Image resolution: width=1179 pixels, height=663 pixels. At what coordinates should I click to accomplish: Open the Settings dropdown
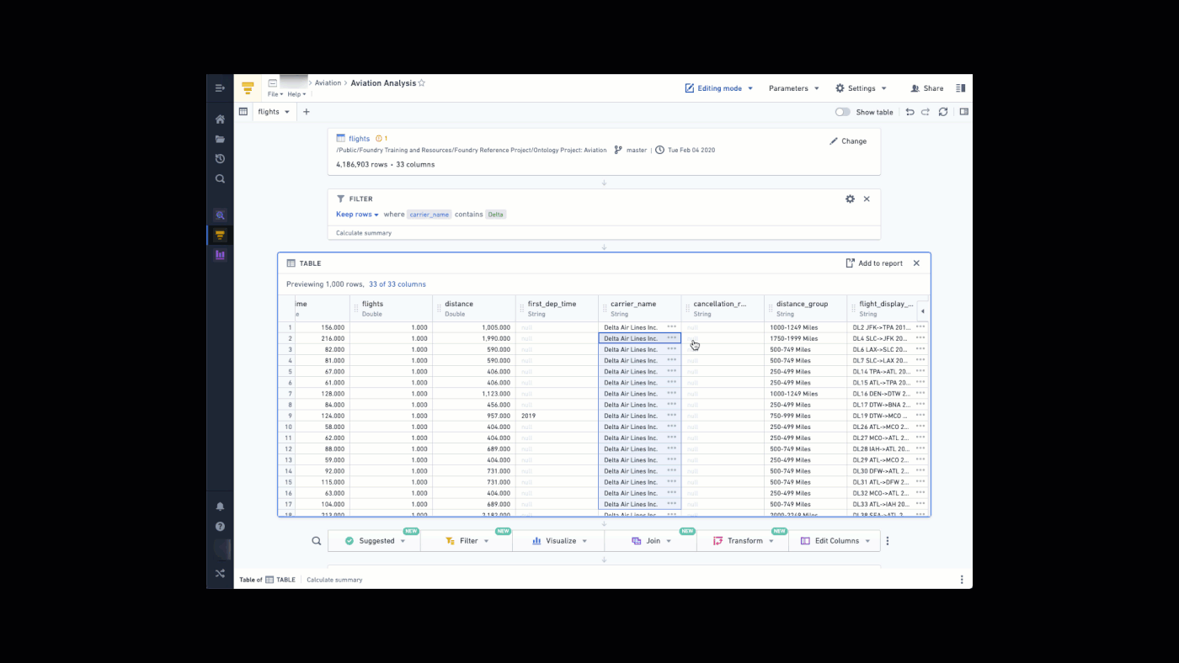pos(861,88)
